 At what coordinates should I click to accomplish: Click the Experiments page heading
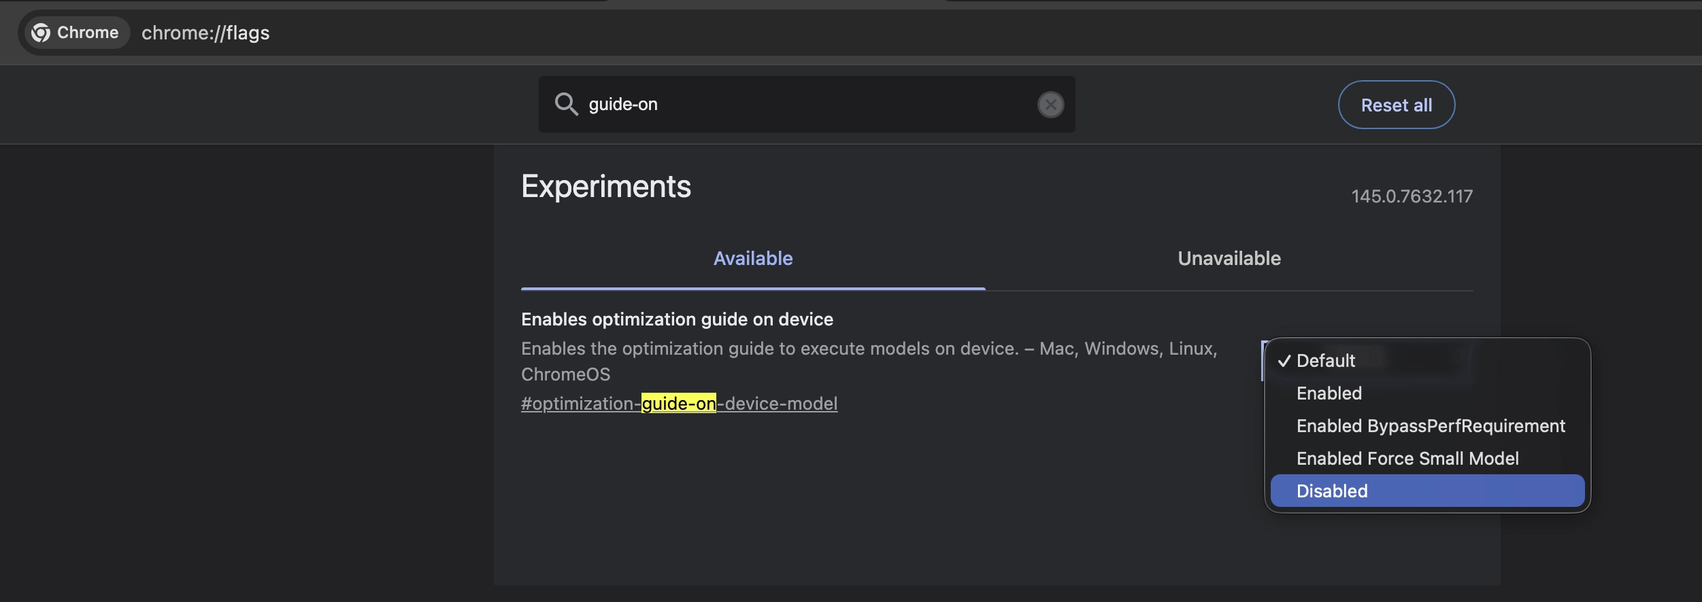[x=605, y=186]
